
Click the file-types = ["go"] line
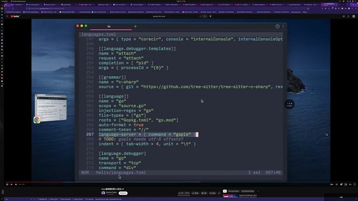[x=123, y=116]
